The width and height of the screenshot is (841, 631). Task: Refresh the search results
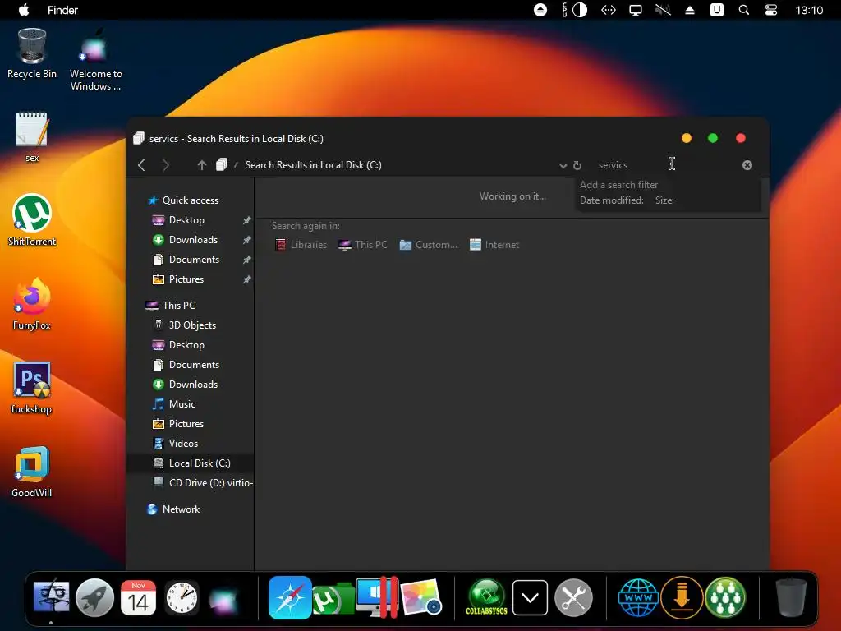[577, 165]
